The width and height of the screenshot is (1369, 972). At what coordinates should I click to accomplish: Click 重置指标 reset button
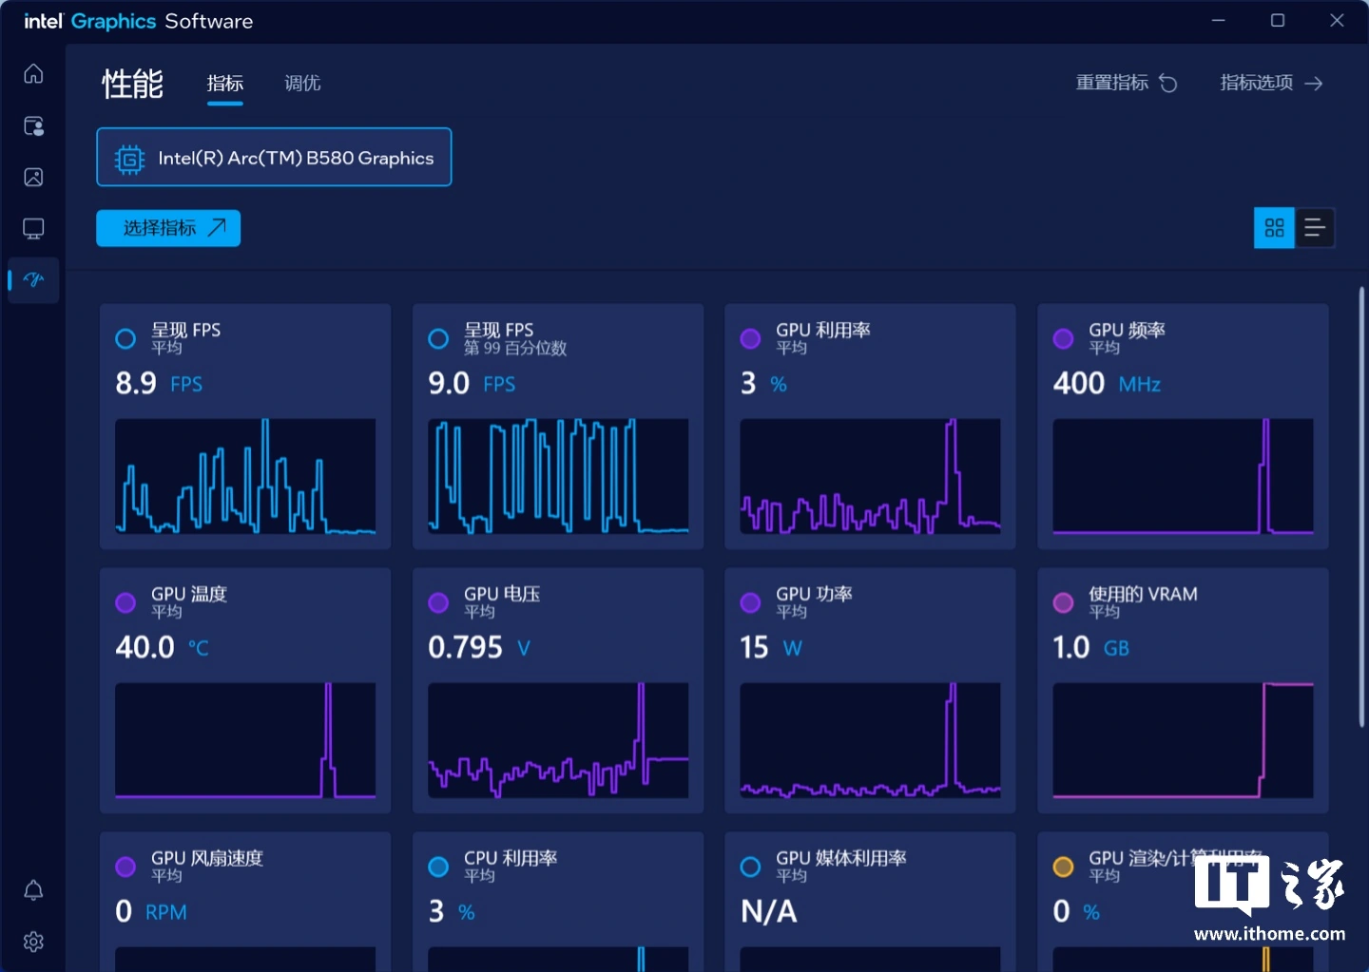(1127, 84)
